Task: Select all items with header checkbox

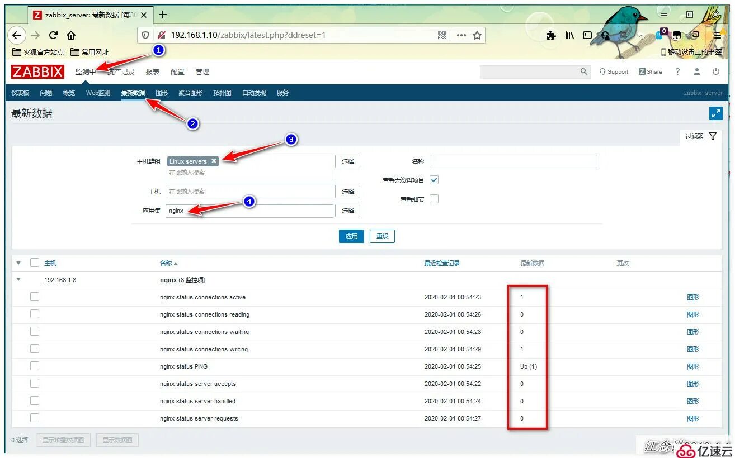Action: 35,263
